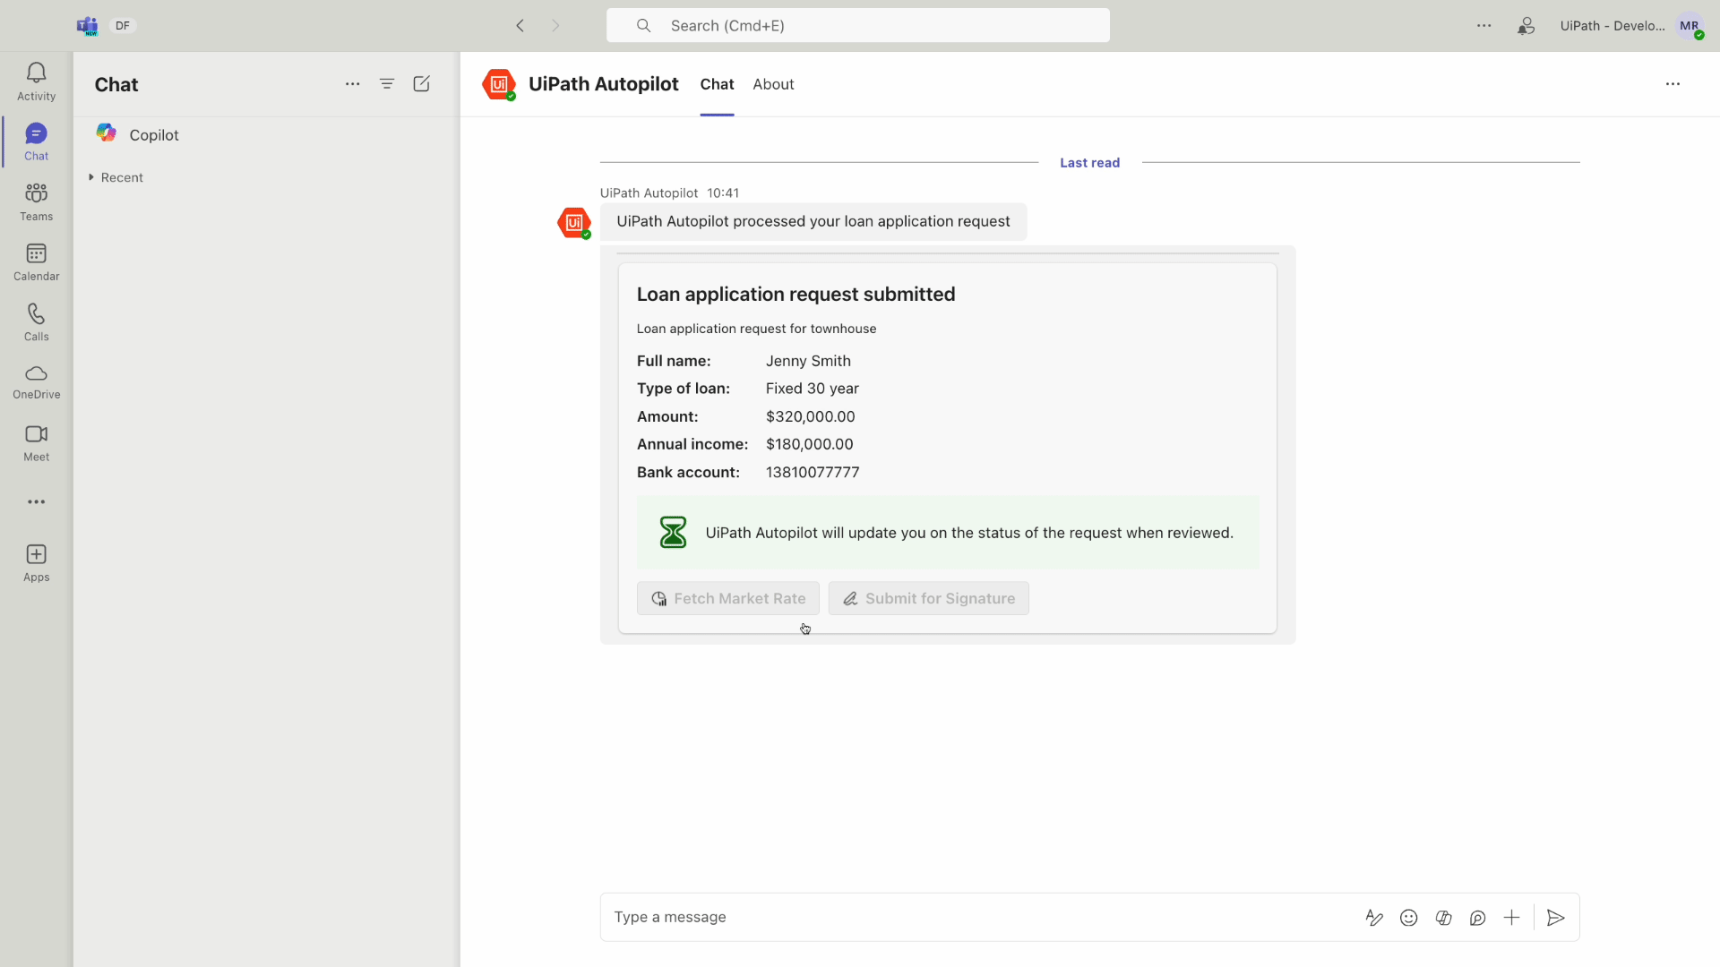Click the Copilot icon in chat sidebar
The image size is (1720, 967).
(x=107, y=133)
